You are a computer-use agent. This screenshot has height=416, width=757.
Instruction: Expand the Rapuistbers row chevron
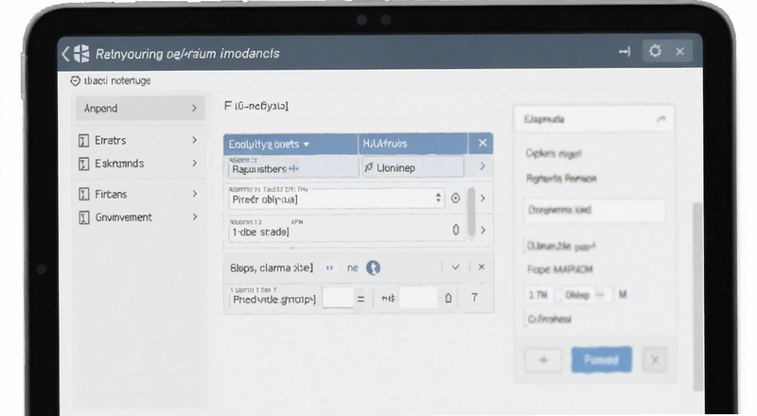(483, 166)
